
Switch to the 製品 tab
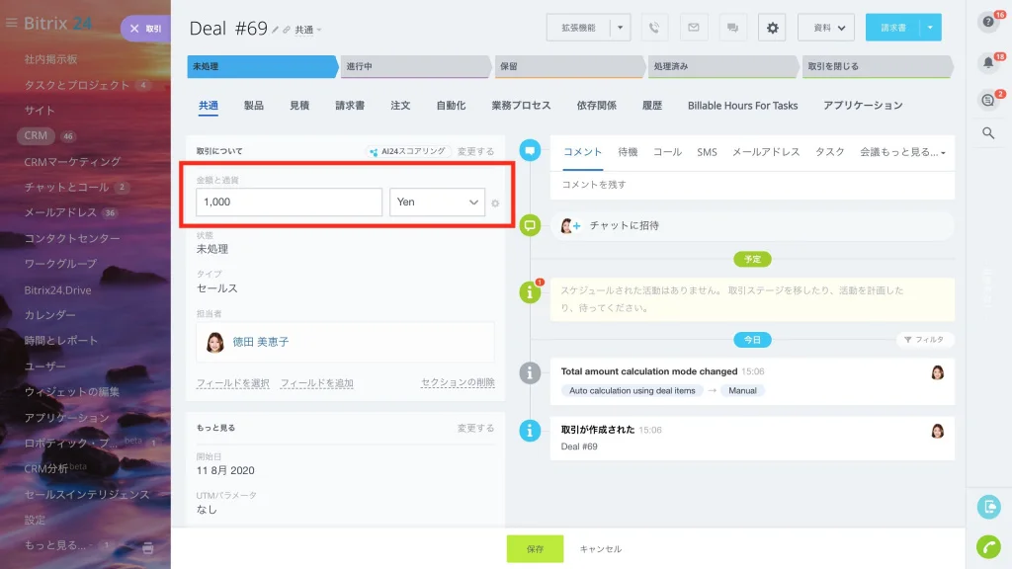pos(254,105)
